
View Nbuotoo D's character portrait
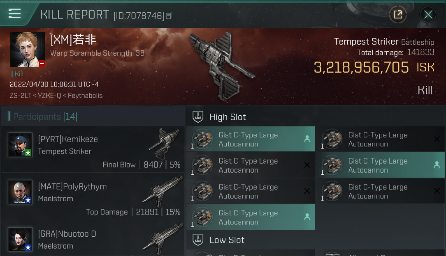click(20, 239)
